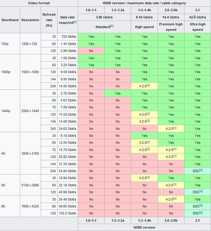Screen dimensions: 211x231
Task: Select the 3840 × 2160 resolution cell
Action: pyautogui.click(x=30, y=154)
